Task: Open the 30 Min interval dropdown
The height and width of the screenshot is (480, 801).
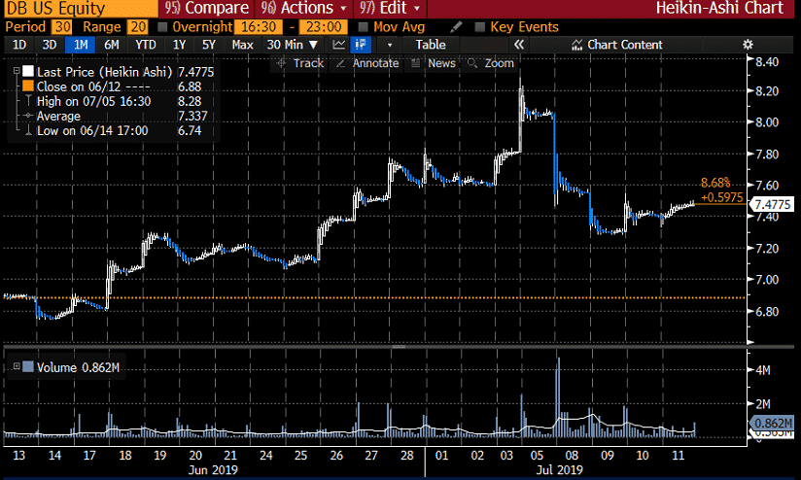Action: pos(293,45)
